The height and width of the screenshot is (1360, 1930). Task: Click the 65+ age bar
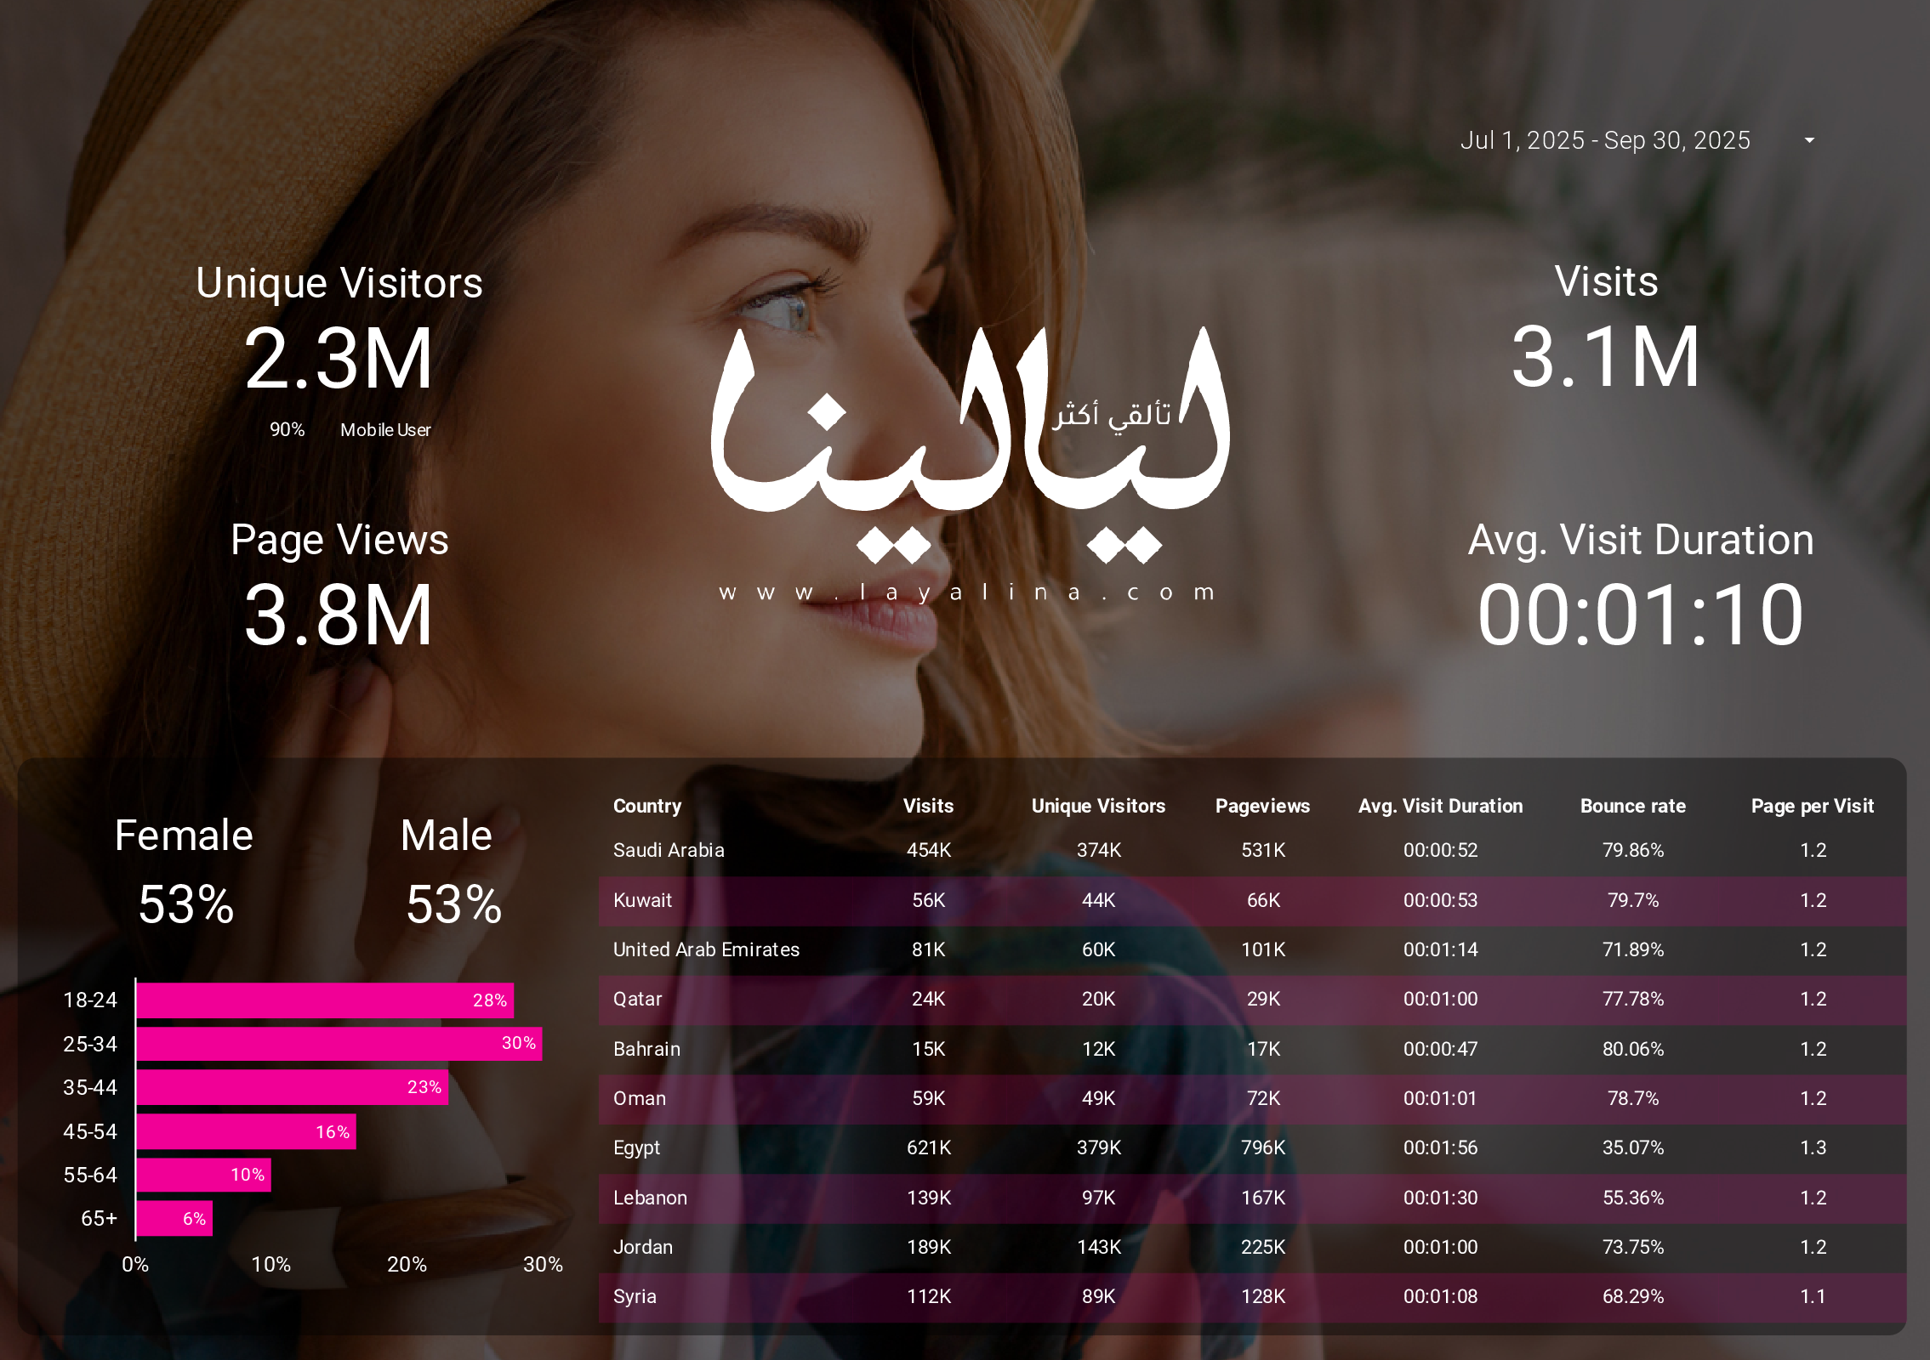click(174, 1218)
